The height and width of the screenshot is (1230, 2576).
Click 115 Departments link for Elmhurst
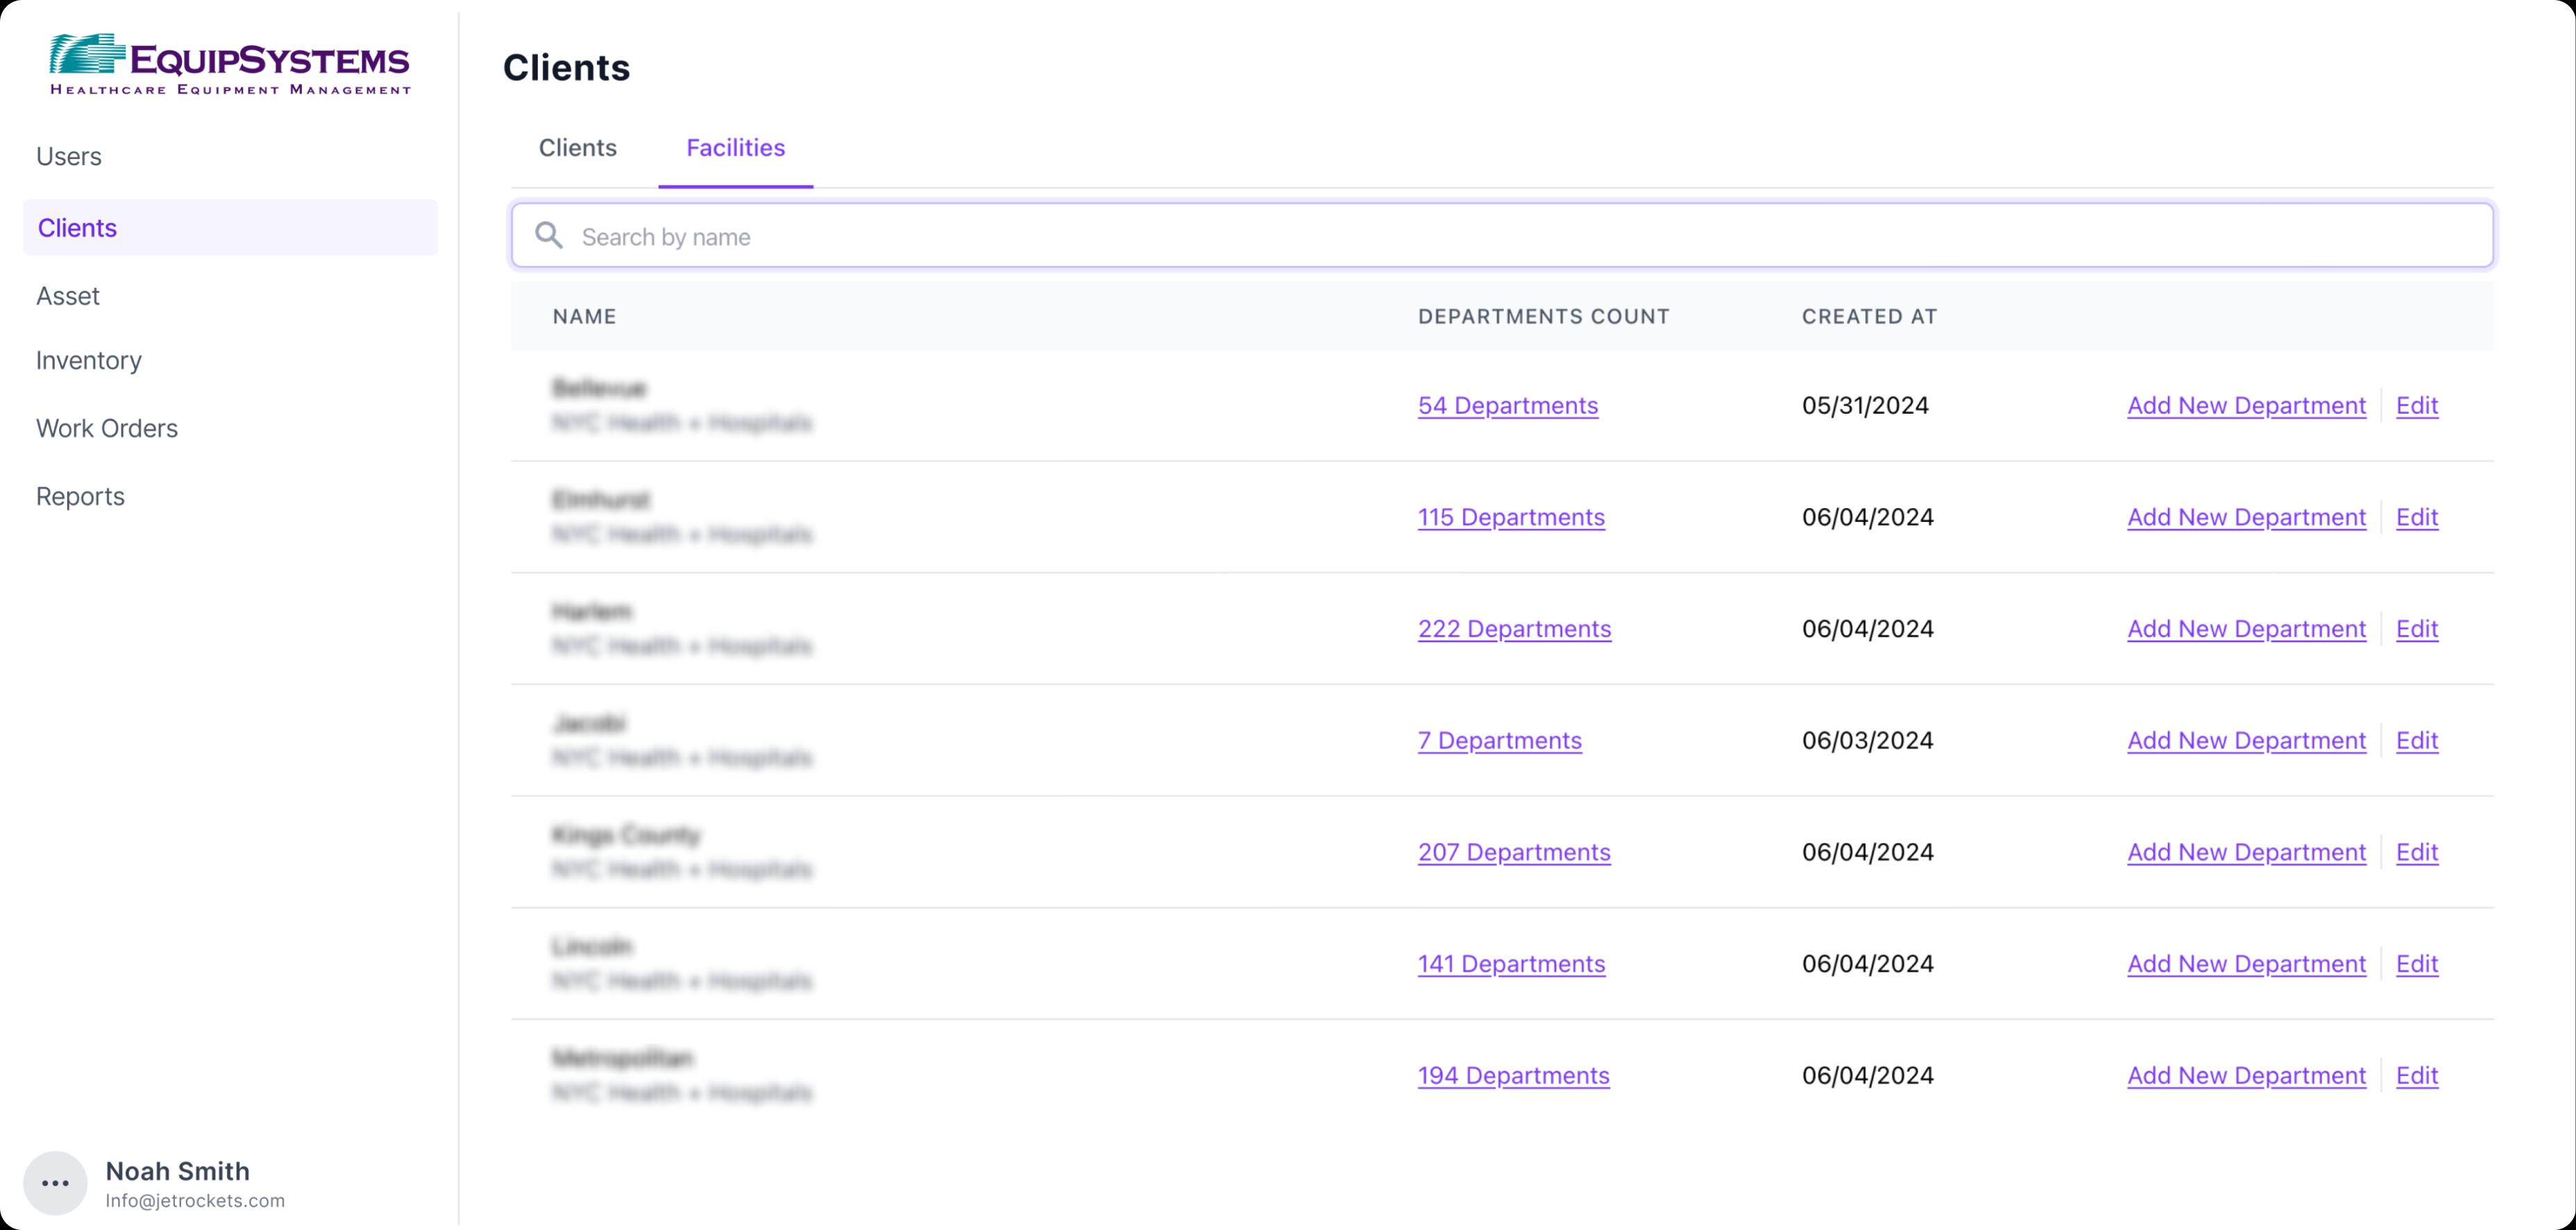click(x=1511, y=517)
